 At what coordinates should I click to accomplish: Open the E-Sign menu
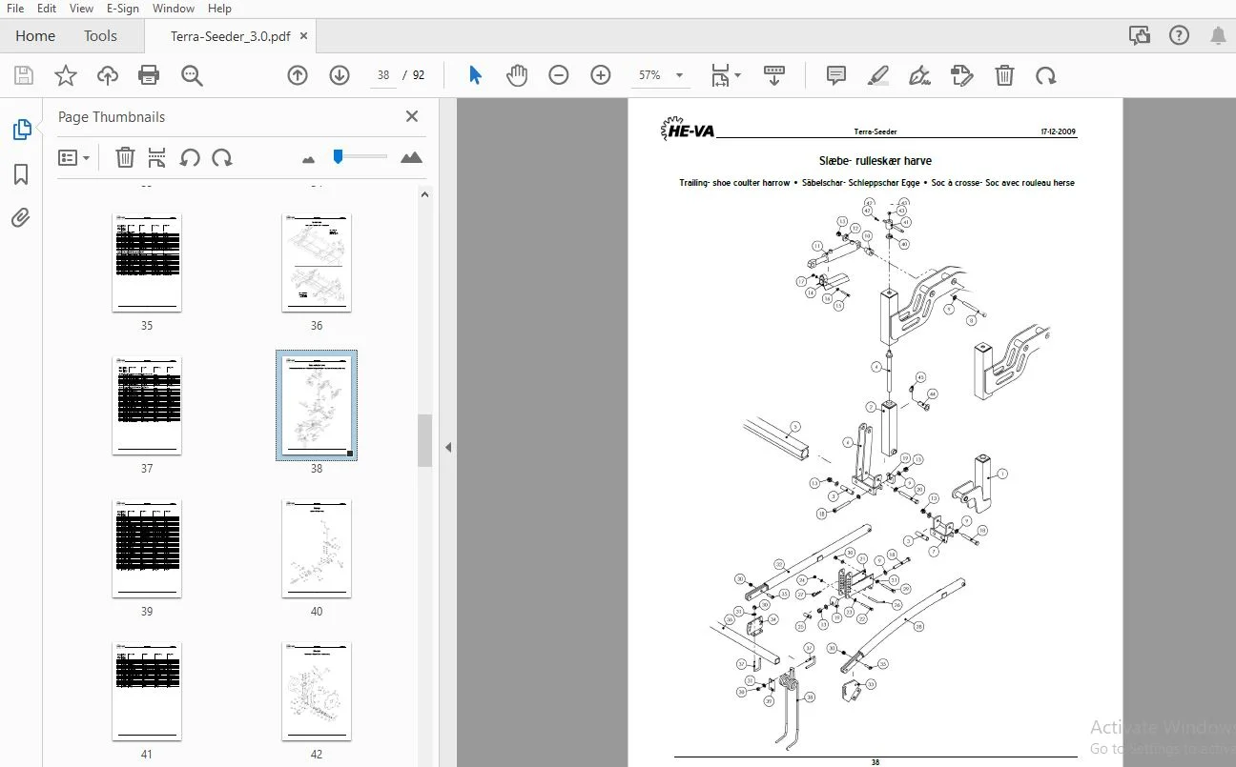[123, 9]
